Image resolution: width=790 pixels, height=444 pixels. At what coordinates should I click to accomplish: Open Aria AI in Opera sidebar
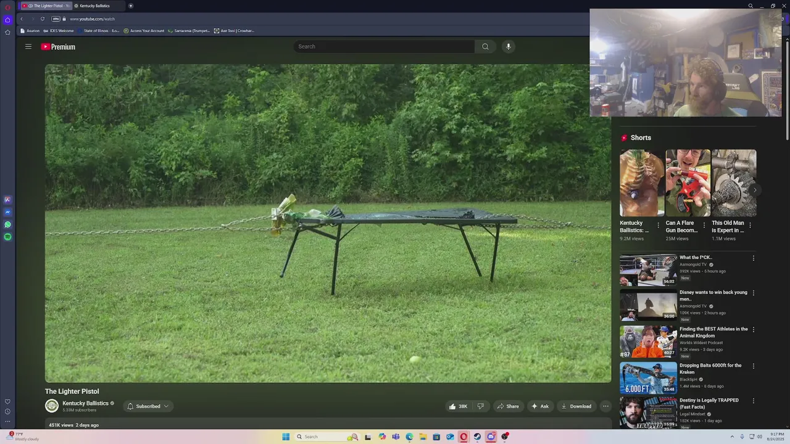[7, 200]
